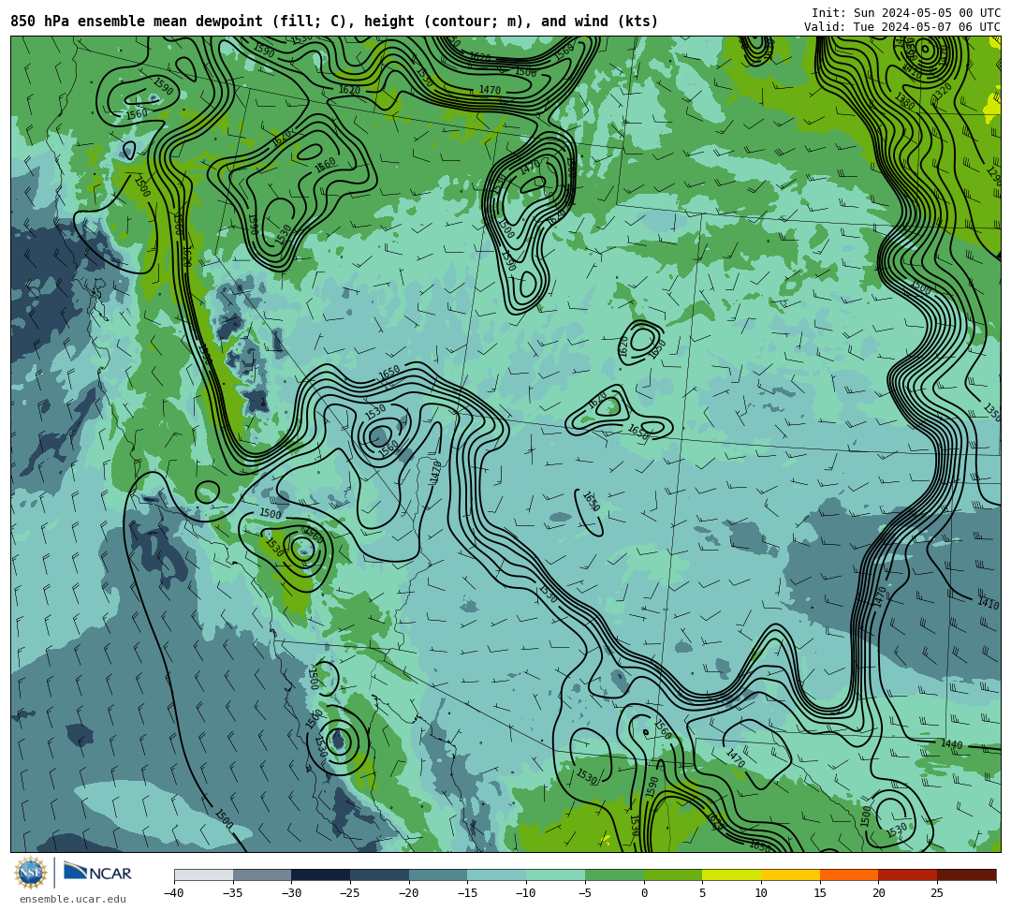Click the '15' colorbar tick label

[819, 893]
